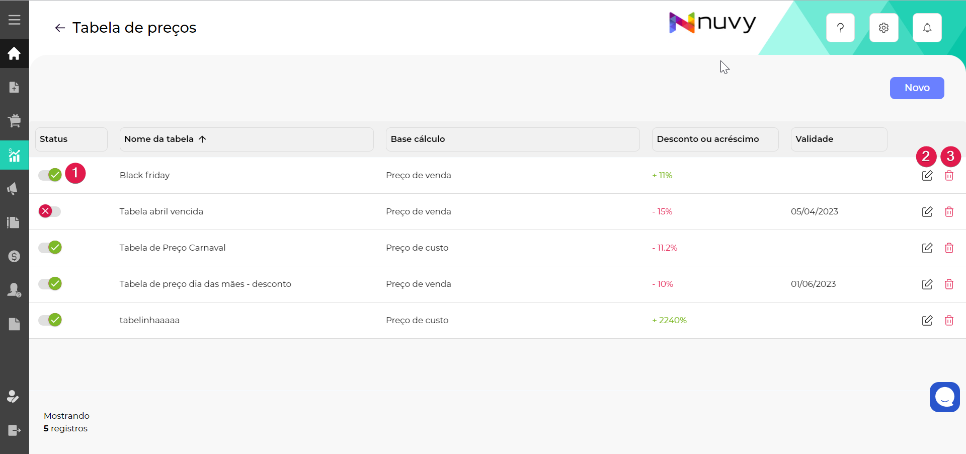Delete the tabelinhaaaaa price table
Image resolution: width=966 pixels, height=454 pixels.
coord(949,321)
